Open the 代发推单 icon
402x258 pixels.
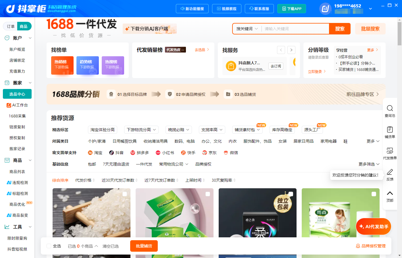(390, 151)
